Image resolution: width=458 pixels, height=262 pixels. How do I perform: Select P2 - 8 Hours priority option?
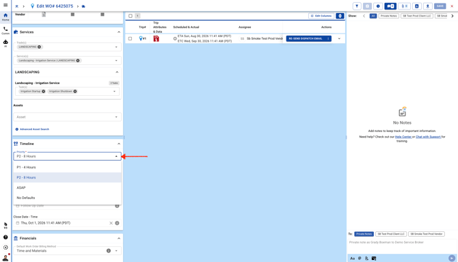[x=67, y=177]
